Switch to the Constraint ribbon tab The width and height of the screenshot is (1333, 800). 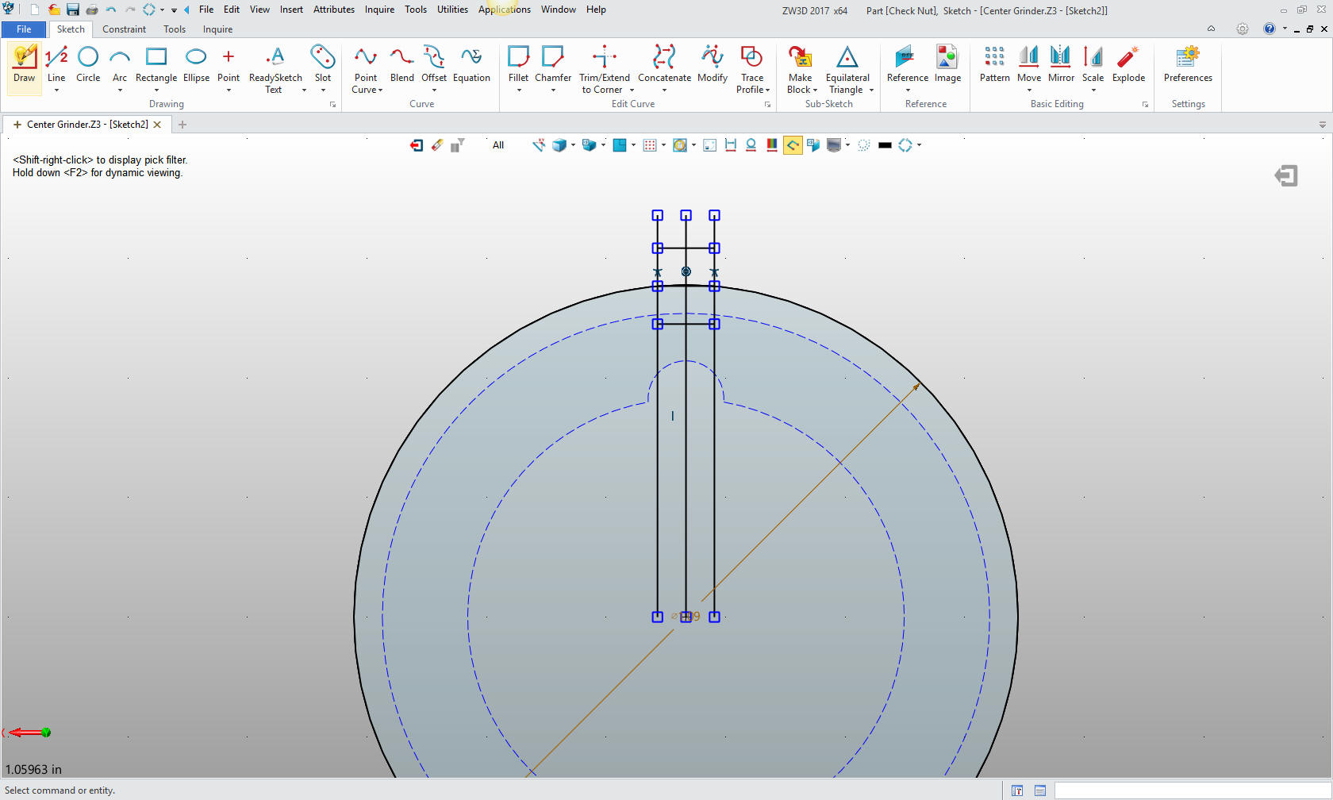tap(124, 29)
